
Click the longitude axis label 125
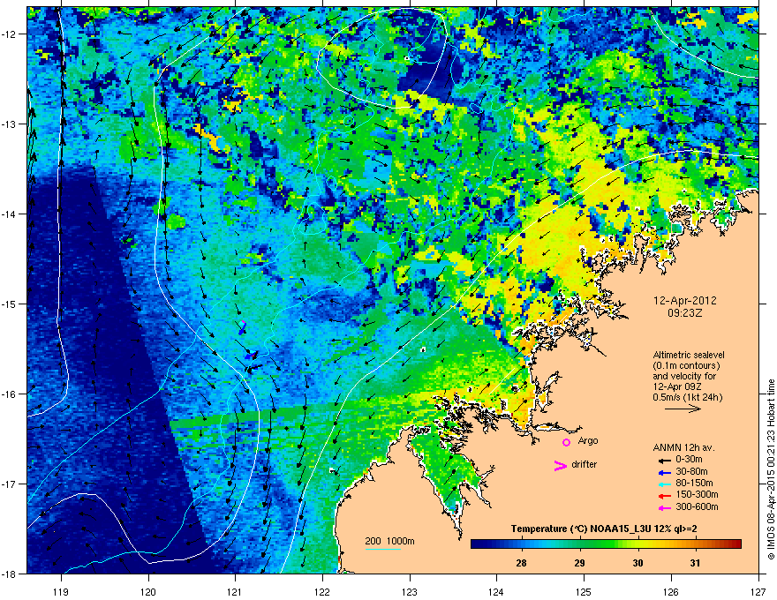[x=584, y=592]
